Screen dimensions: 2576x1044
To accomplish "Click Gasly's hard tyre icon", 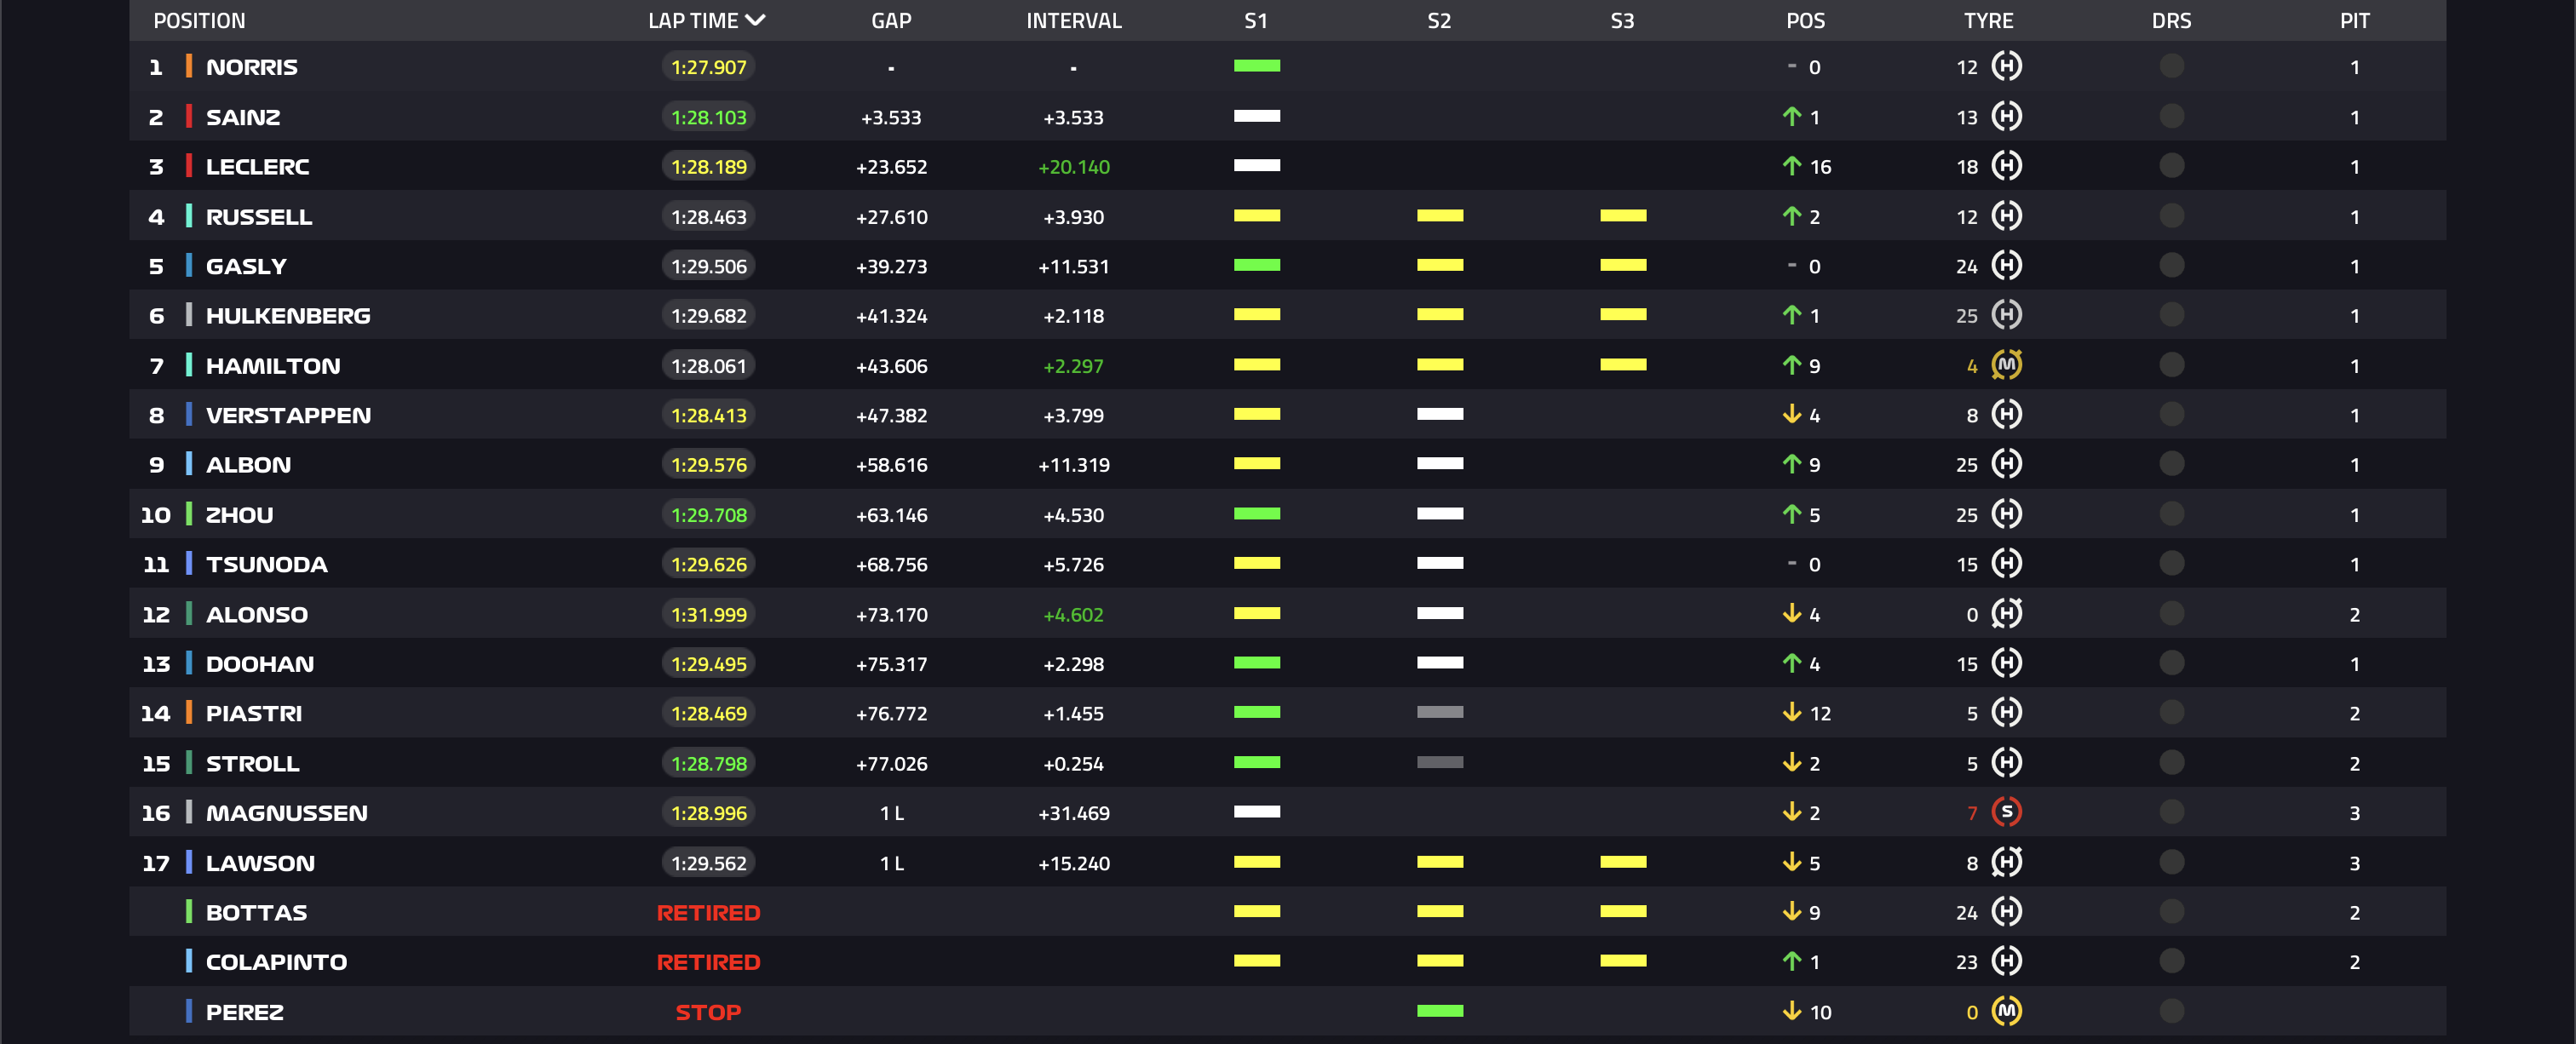I will (2006, 265).
